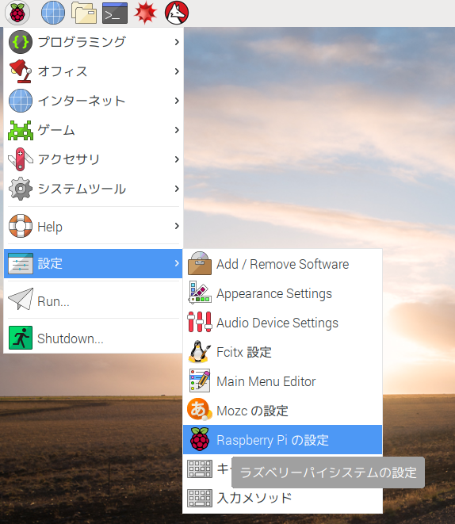Click the Mozc orange あ icon
The image size is (455, 524).
[x=200, y=410]
